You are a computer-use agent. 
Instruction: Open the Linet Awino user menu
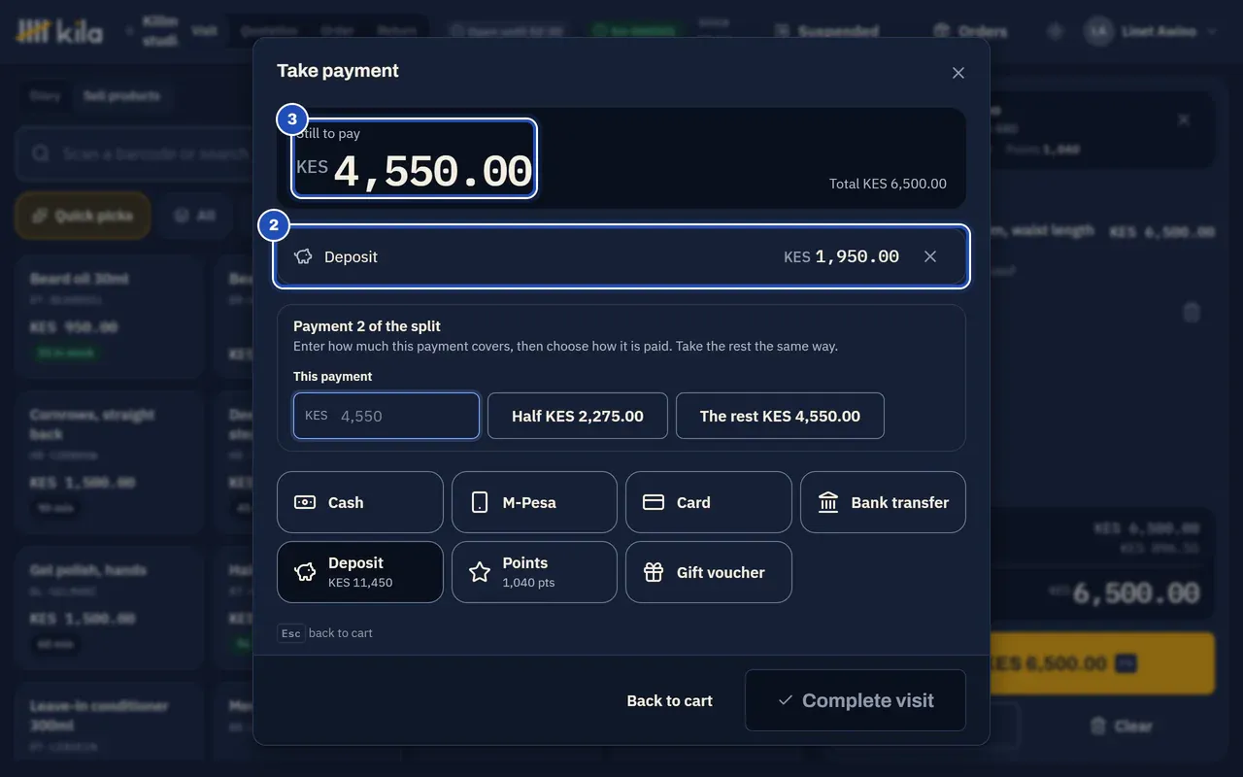(x=1151, y=31)
